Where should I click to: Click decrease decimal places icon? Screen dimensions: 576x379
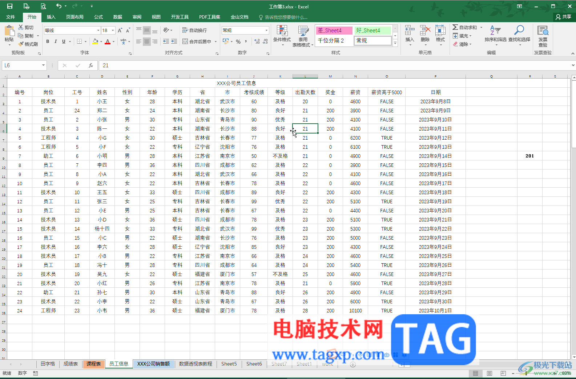(x=266, y=41)
